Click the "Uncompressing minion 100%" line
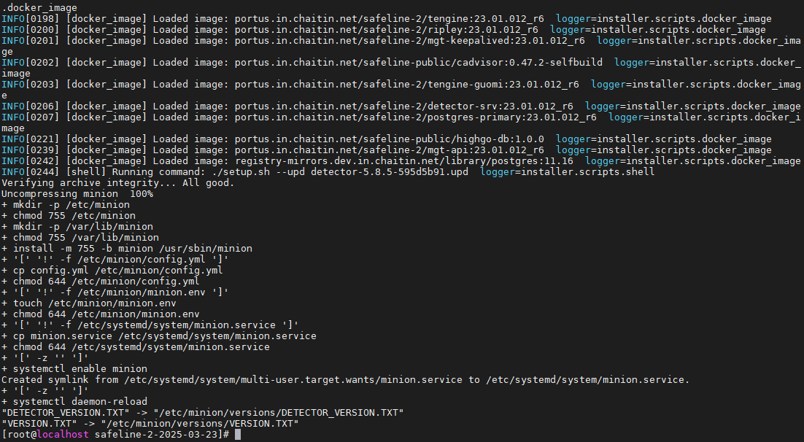 pos(77,194)
